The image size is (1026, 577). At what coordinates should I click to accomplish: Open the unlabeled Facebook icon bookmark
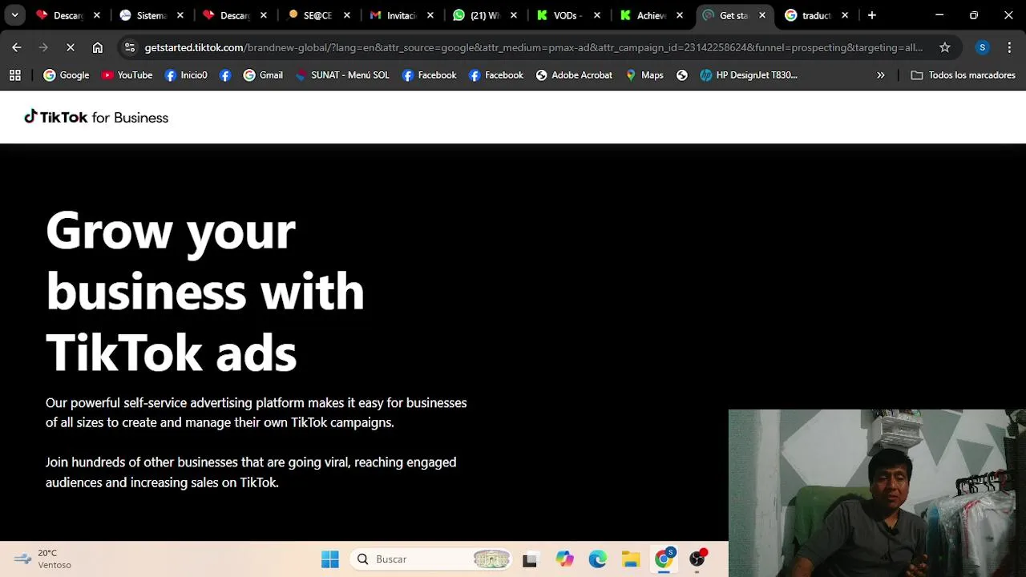click(x=225, y=75)
